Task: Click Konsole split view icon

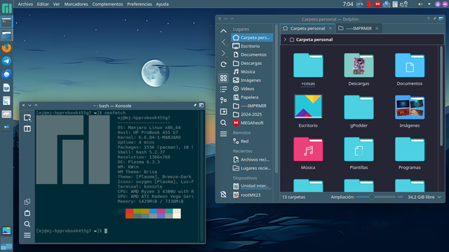Action: click(x=27, y=129)
